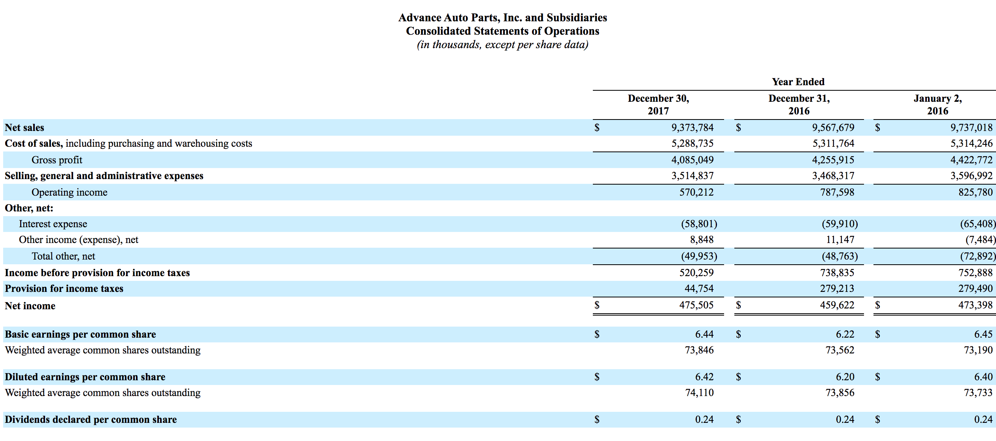Screen dimensions: 996x441
Task: Click the 'Other, net:' heading
Action: coord(29,208)
